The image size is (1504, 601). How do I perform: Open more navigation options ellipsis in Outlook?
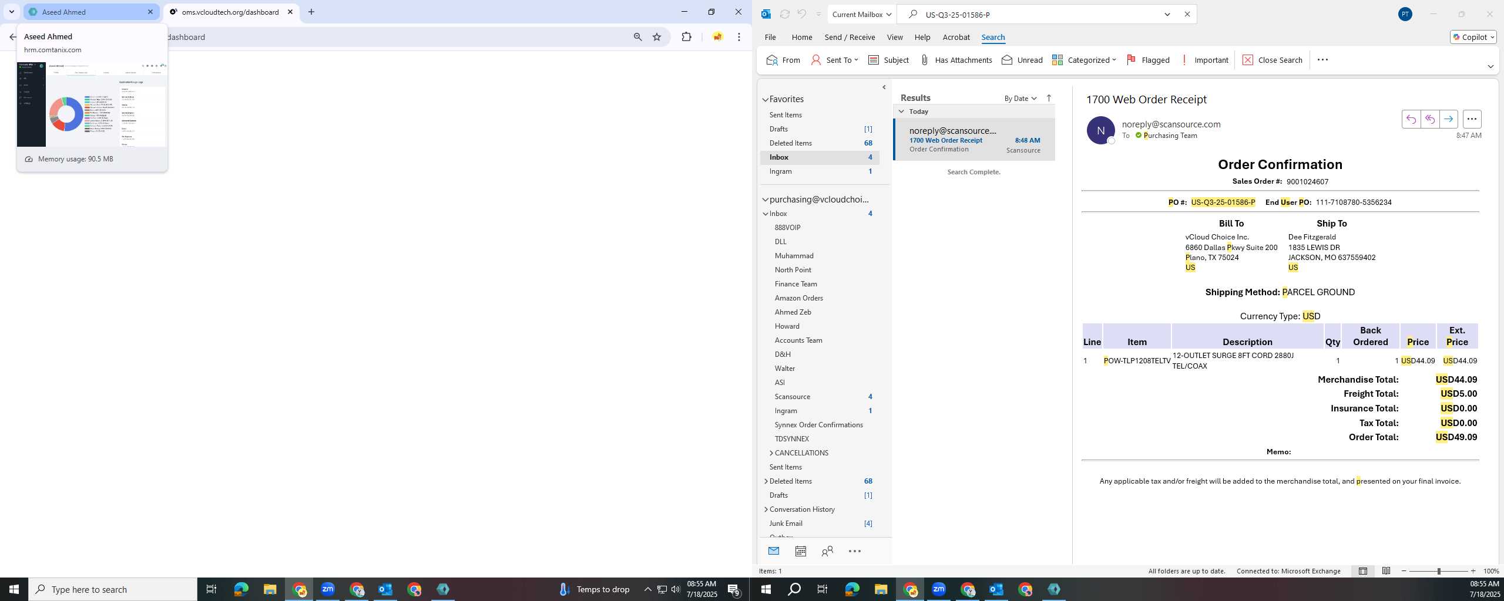855,551
